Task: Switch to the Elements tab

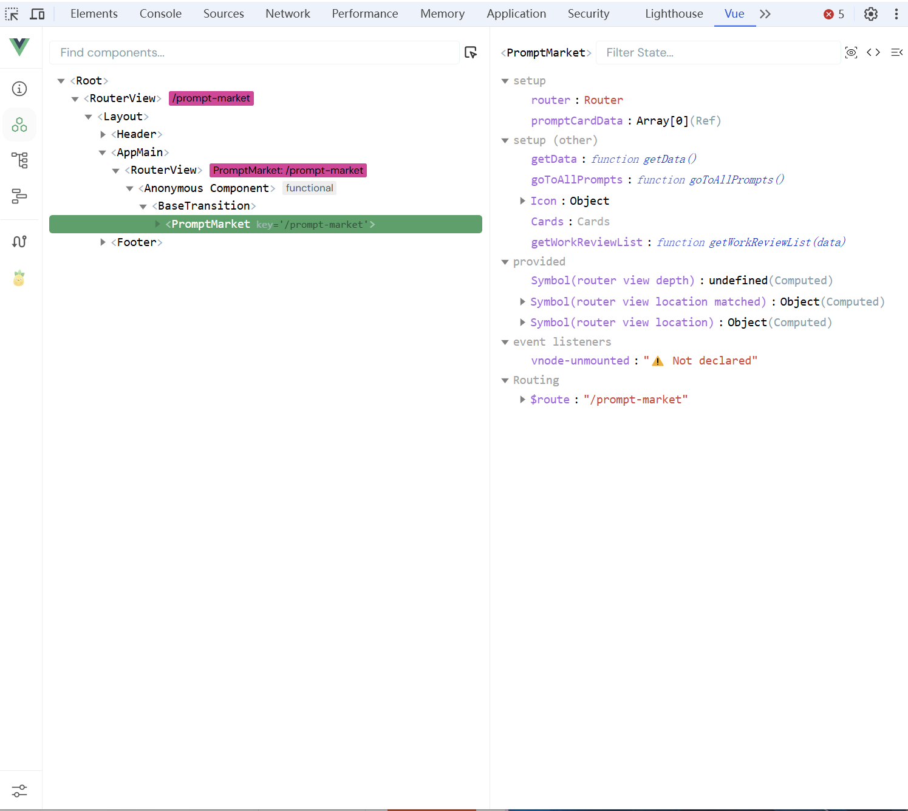Action: [x=94, y=13]
